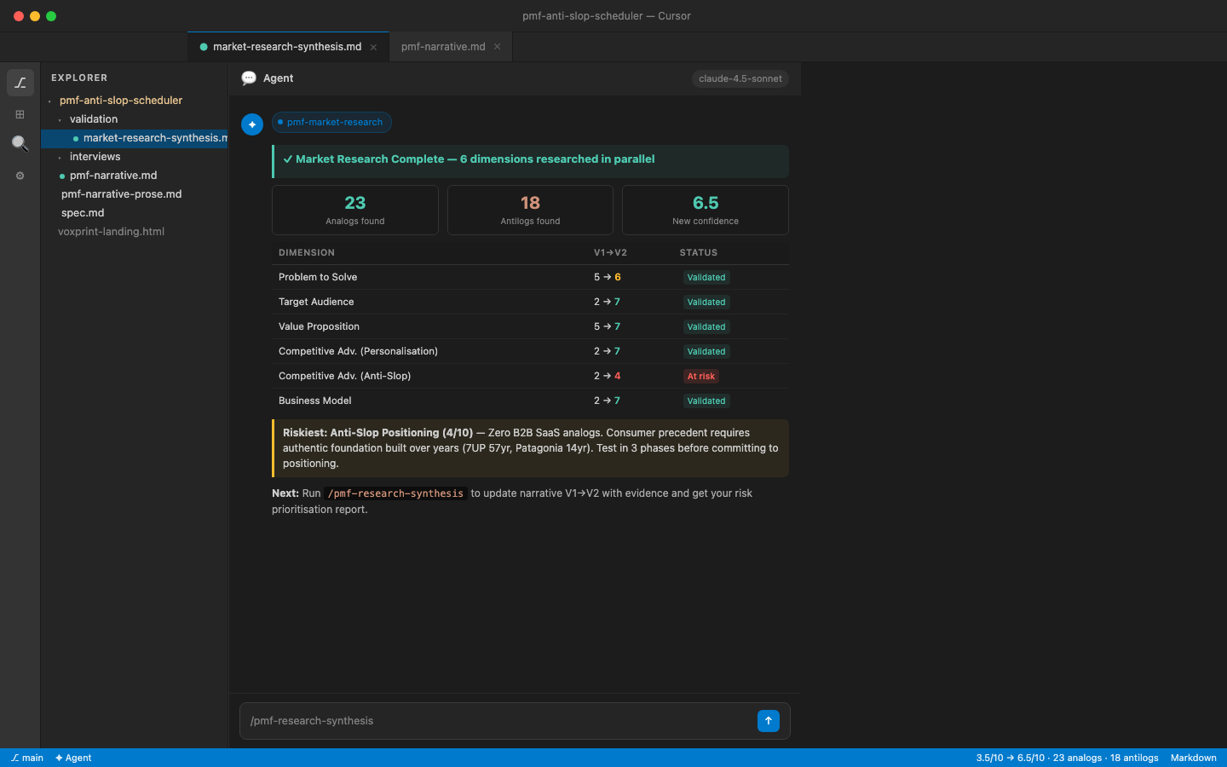Image resolution: width=1227 pixels, height=767 pixels.
Task: Open the extensions grid icon in activity bar
Action: pos(20,114)
